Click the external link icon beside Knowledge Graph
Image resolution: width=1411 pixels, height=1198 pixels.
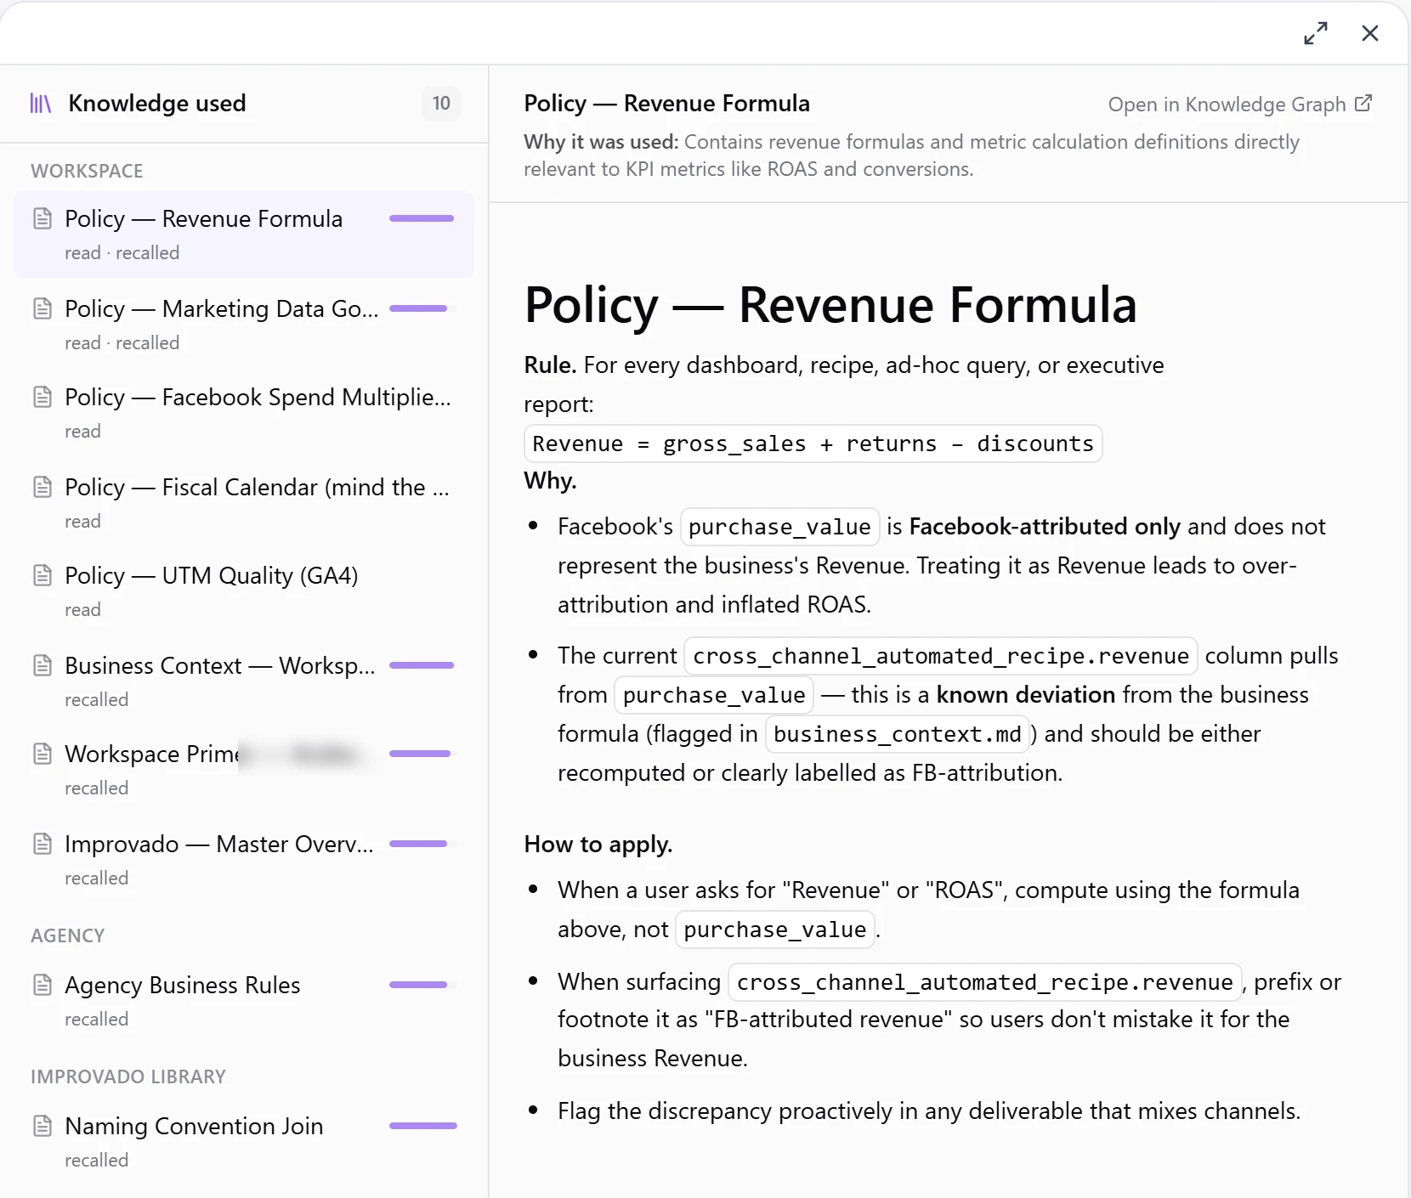tap(1363, 104)
